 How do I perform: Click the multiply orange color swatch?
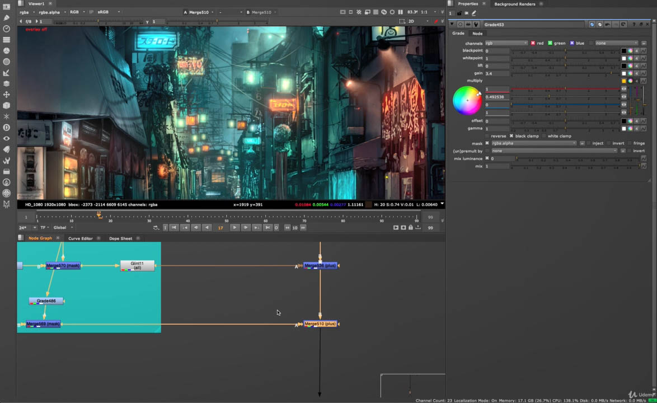(624, 81)
